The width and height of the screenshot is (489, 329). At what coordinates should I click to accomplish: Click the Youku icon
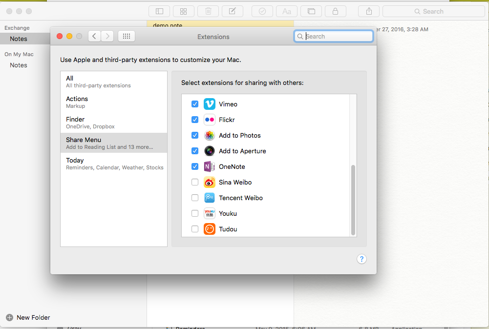pyautogui.click(x=209, y=213)
